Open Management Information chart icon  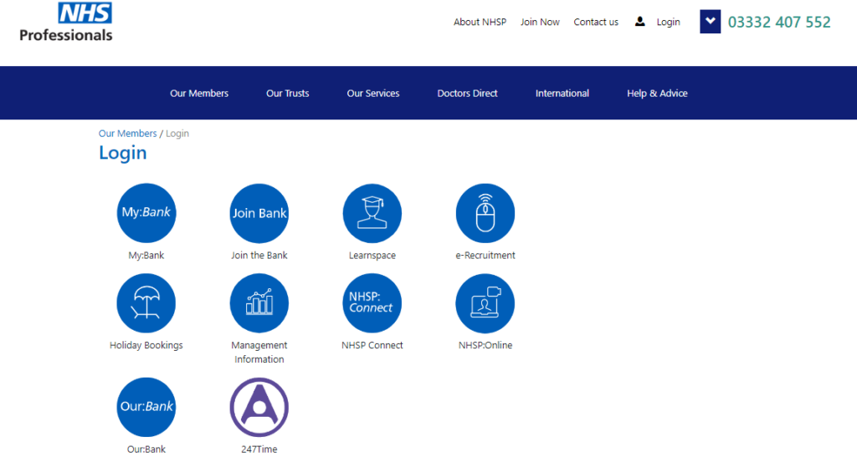pos(259,303)
